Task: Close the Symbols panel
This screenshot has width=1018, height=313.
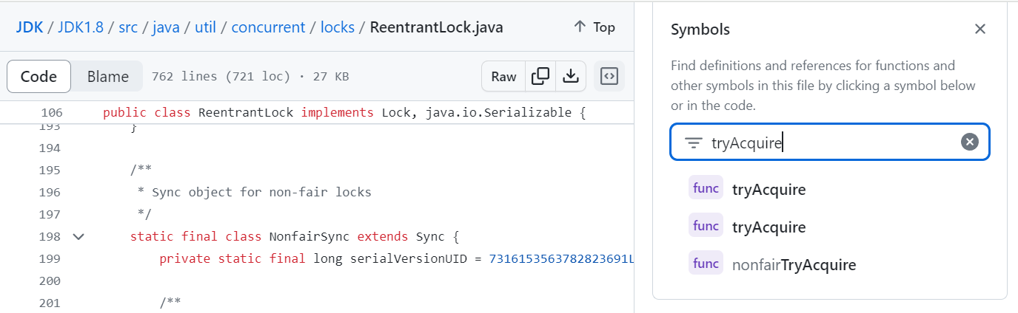Action: (x=980, y=30)
